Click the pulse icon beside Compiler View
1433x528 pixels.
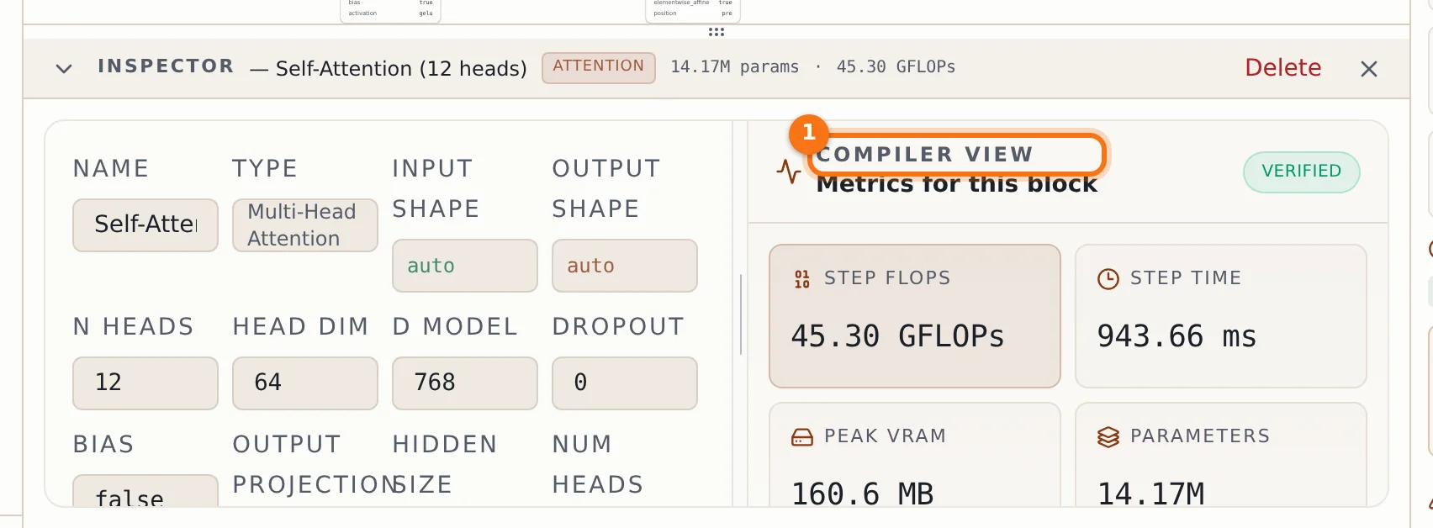789,172
